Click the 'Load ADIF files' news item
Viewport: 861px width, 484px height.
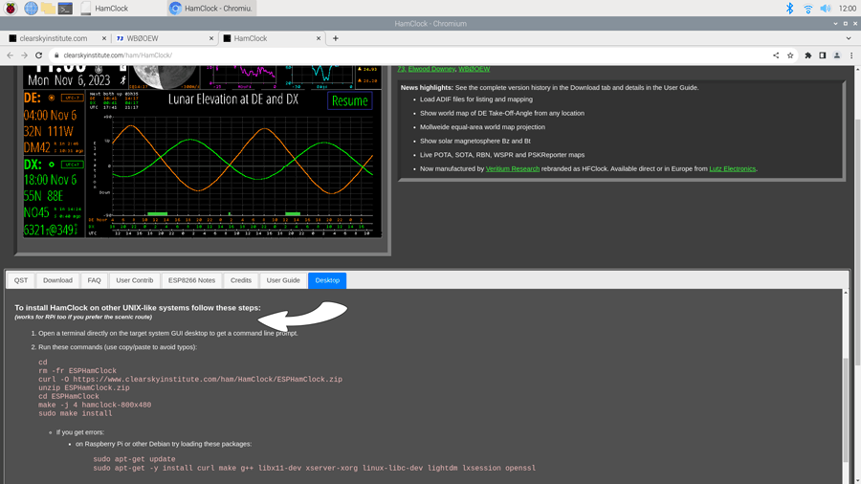point(476,99)
